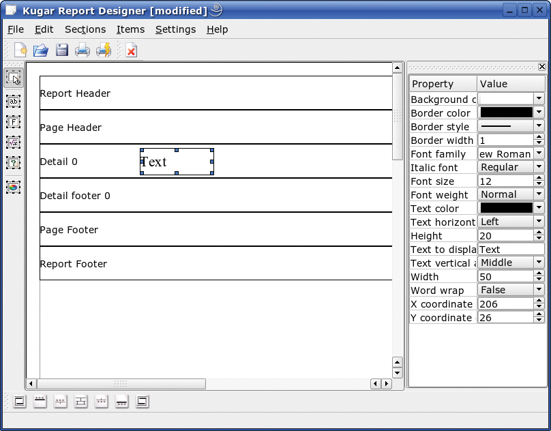Add a Page Footer section from bottom toolbar
This screenshot has height=431, width=551.
pyautogui.click(x=121, y=402)
